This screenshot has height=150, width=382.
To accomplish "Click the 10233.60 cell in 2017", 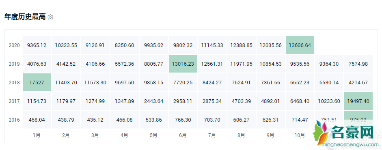I will 329,101.
